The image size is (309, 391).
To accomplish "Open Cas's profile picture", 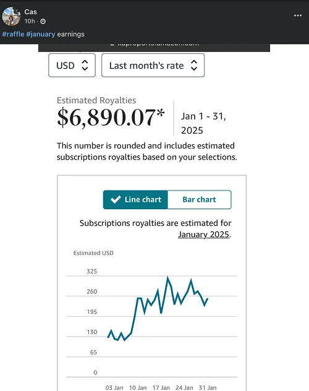I will (x=11, y=16).
